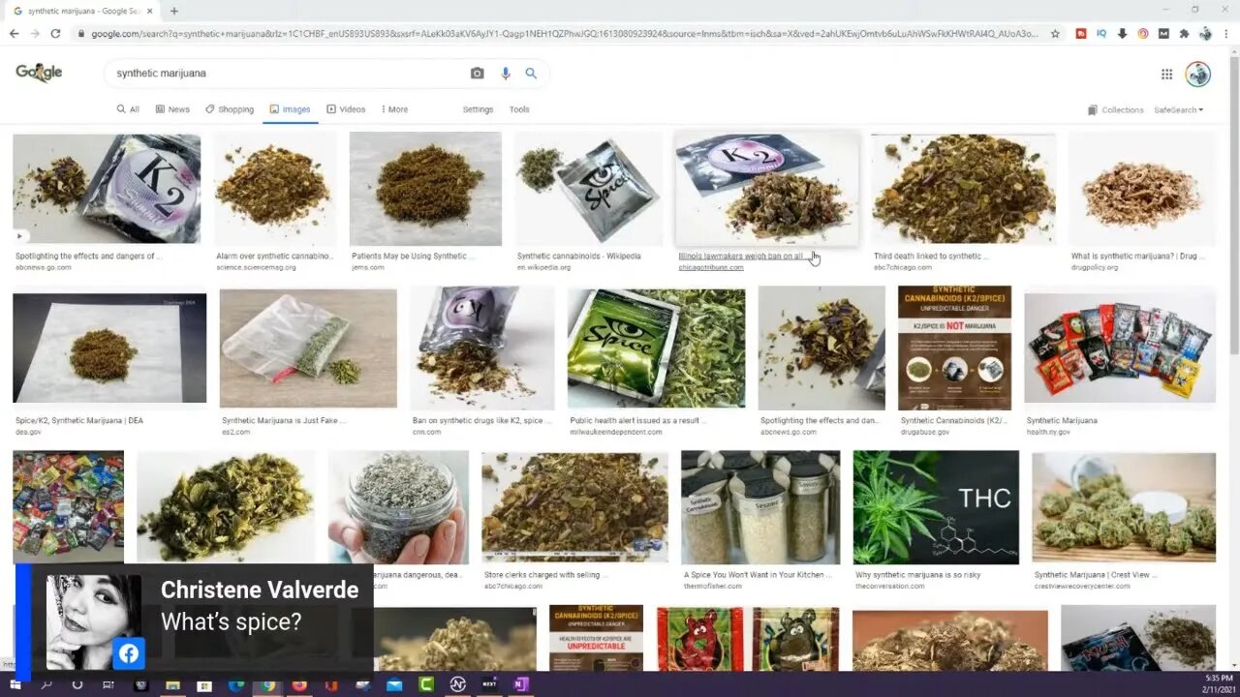The height and width of the screenshot is (697, 1240).
Task: Open Synthetic cannabinoids - Wikipedia result
Action: tap(578, 256)
